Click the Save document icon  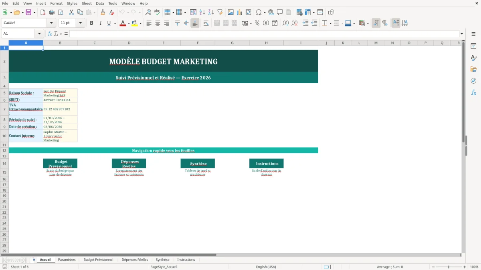point(28,12)
